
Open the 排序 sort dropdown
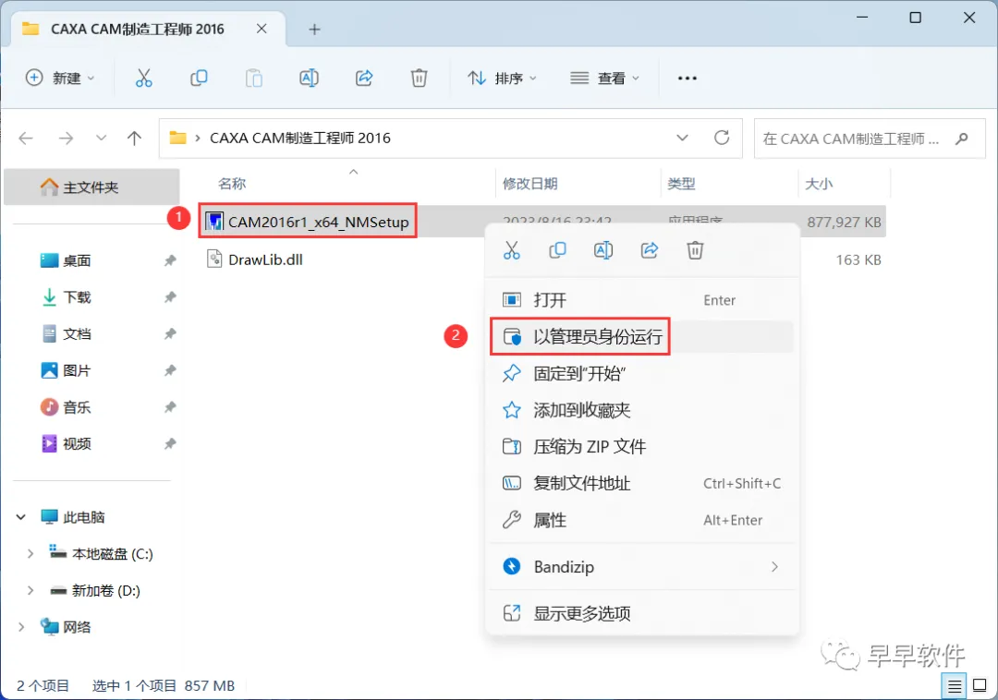[502, 78]
